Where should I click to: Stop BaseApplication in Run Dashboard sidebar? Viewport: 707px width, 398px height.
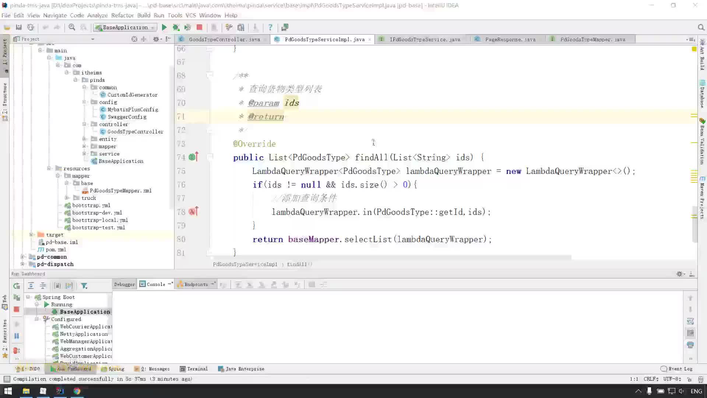pos(17,310)
